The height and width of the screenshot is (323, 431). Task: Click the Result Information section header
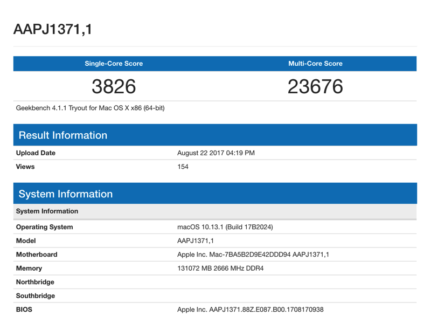[215, 135]
